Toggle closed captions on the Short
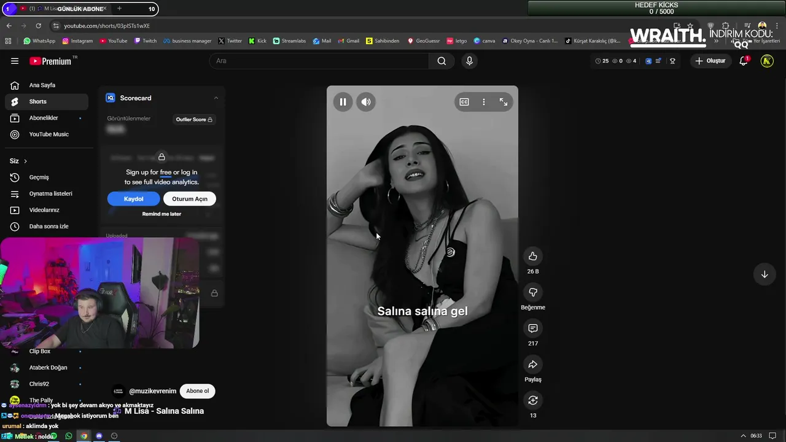This screenshot has height=442, width=786. (x=464, y=102)
